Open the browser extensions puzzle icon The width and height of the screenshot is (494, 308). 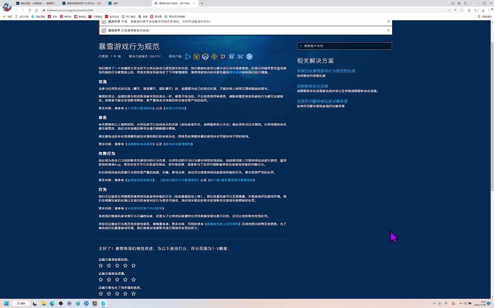click(x=469, y=10)
